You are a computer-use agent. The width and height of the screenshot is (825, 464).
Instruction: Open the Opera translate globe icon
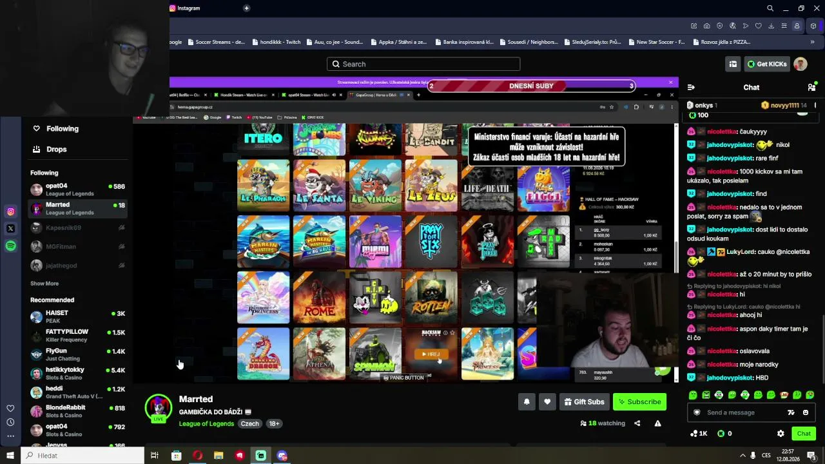tap(733, 26)
